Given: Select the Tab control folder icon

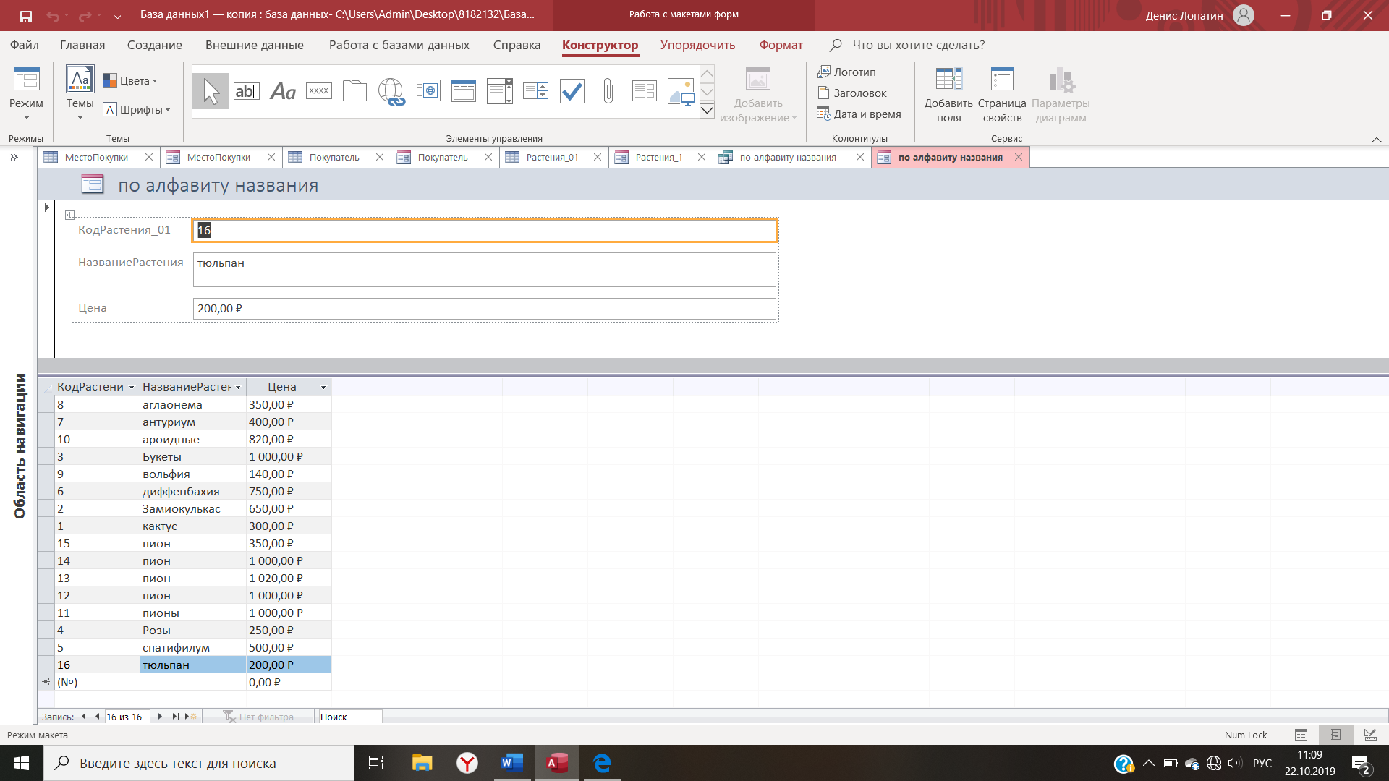Looking at the screenshot, I should [x=354, y=91].
